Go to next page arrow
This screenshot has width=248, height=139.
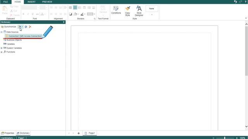[x=73, y=133]
